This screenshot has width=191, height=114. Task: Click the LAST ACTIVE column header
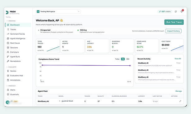click(x=157, y=96)
